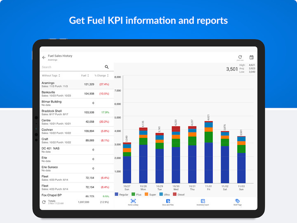Select the 11/02 Sat bar in chart
Image resolution: width=297 pixels, height=223 pixels.
[x=225, y=157]
